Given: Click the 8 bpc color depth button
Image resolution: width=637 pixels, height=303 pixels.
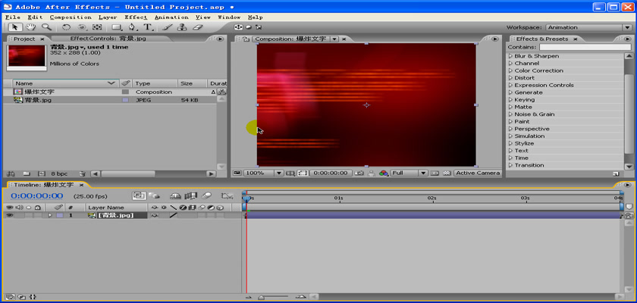Looking at the screenshot, I should click(x=58, y=173).
